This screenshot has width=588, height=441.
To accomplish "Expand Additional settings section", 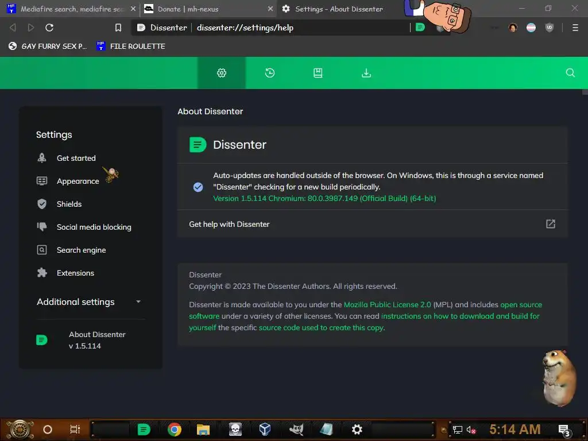I will [x=89, y=302].
